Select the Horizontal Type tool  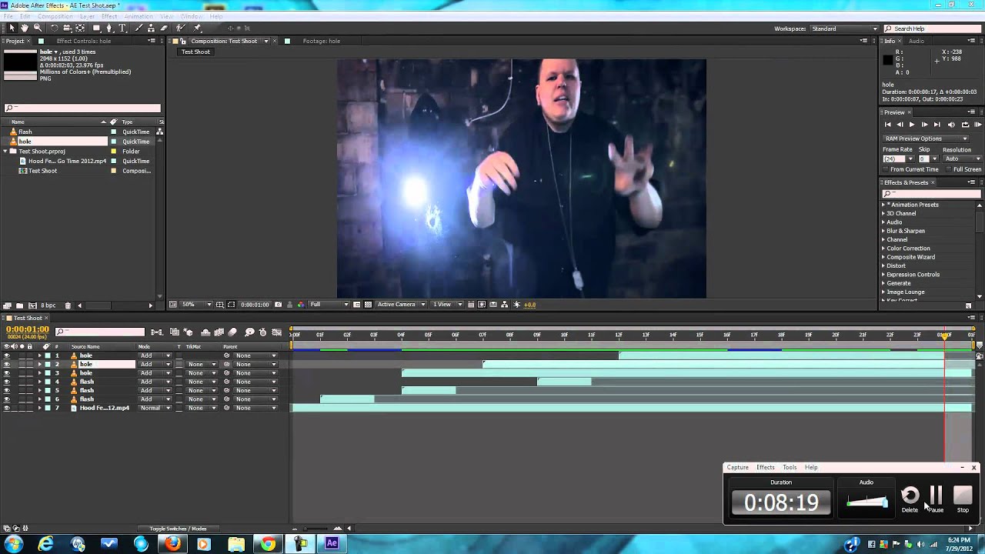(x=122, y=28)
